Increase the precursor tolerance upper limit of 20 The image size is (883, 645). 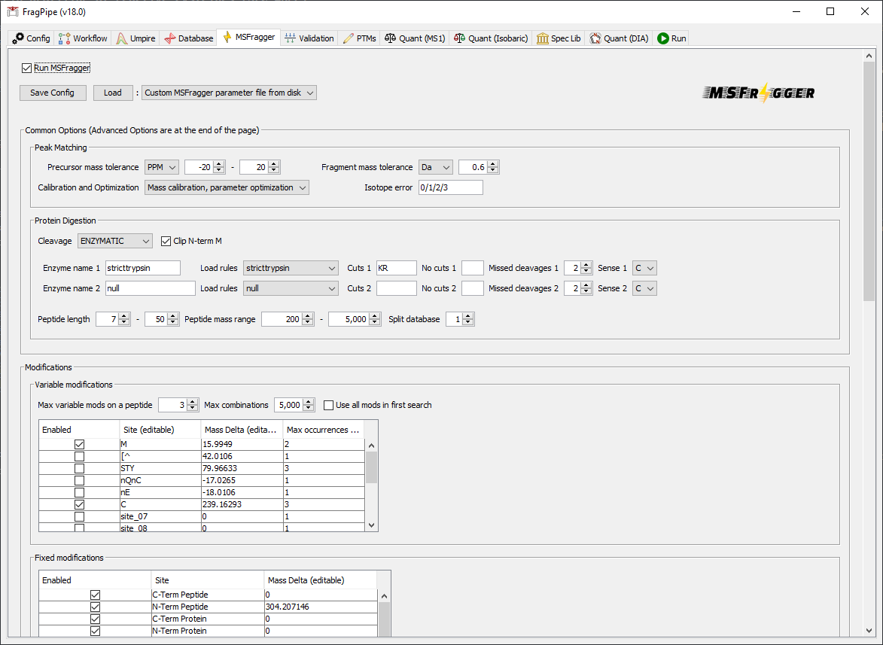pyautogui.click(x=274, y=164)
